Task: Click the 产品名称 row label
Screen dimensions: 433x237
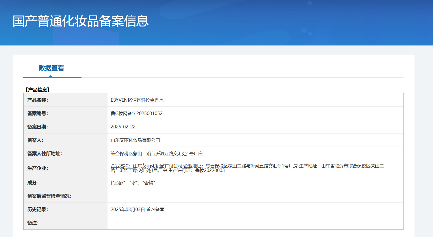Action: 38,100
